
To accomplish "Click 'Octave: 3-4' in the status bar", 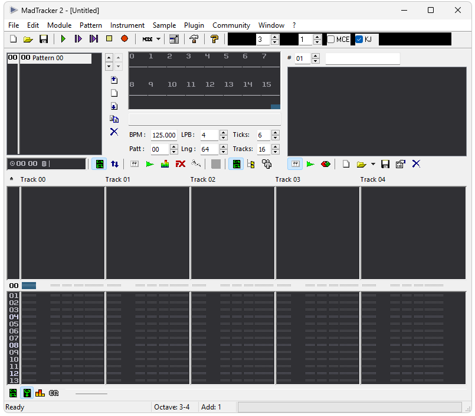I will [x=172, y=407].
